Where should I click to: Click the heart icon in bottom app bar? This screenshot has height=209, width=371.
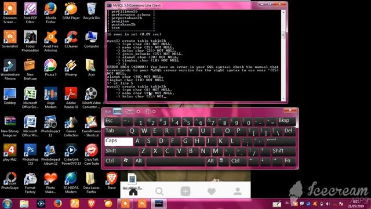[x=212, y=191]
